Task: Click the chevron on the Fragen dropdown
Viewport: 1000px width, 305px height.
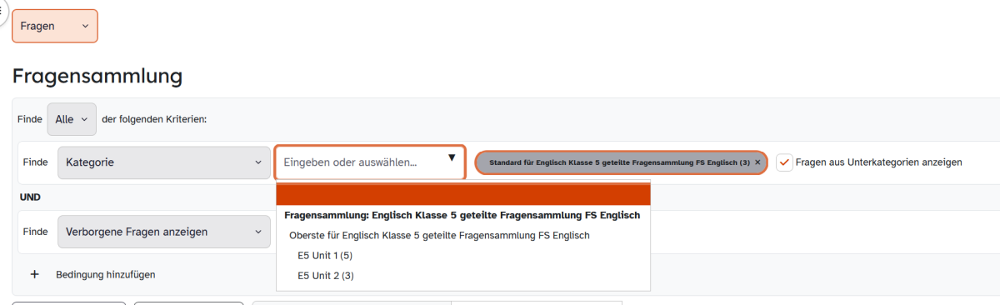Action: (x=85, y=26)
